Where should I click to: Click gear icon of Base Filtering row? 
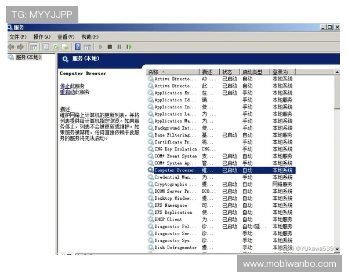[151, 135]
